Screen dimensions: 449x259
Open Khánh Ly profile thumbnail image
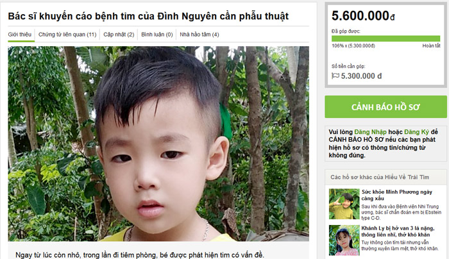(x=344, y=240)
